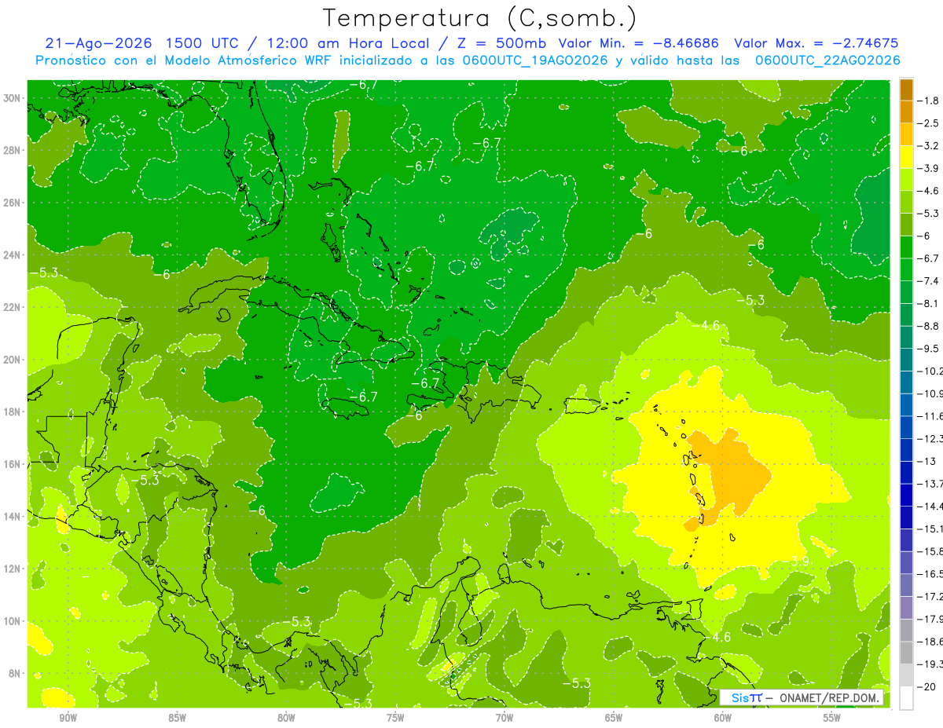Click the '-10.9' color scale label

[x=930, y=393]
